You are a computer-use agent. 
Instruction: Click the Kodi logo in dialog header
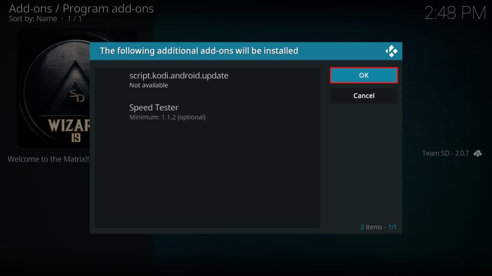click(391, 51)
